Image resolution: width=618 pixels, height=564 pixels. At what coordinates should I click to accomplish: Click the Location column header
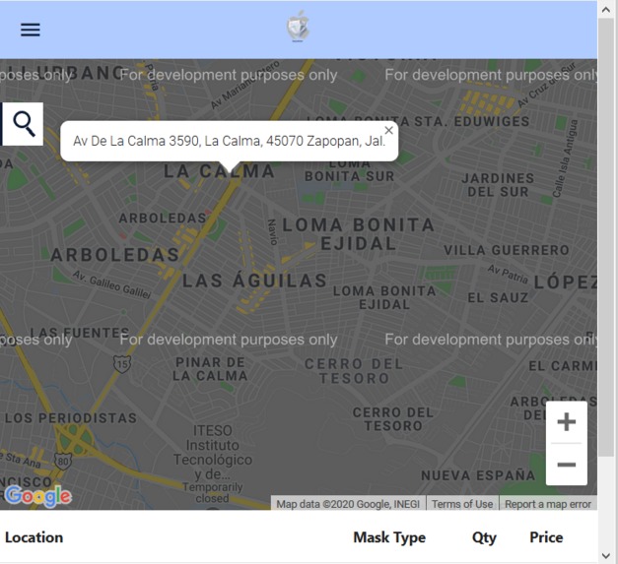coord(34,537)
